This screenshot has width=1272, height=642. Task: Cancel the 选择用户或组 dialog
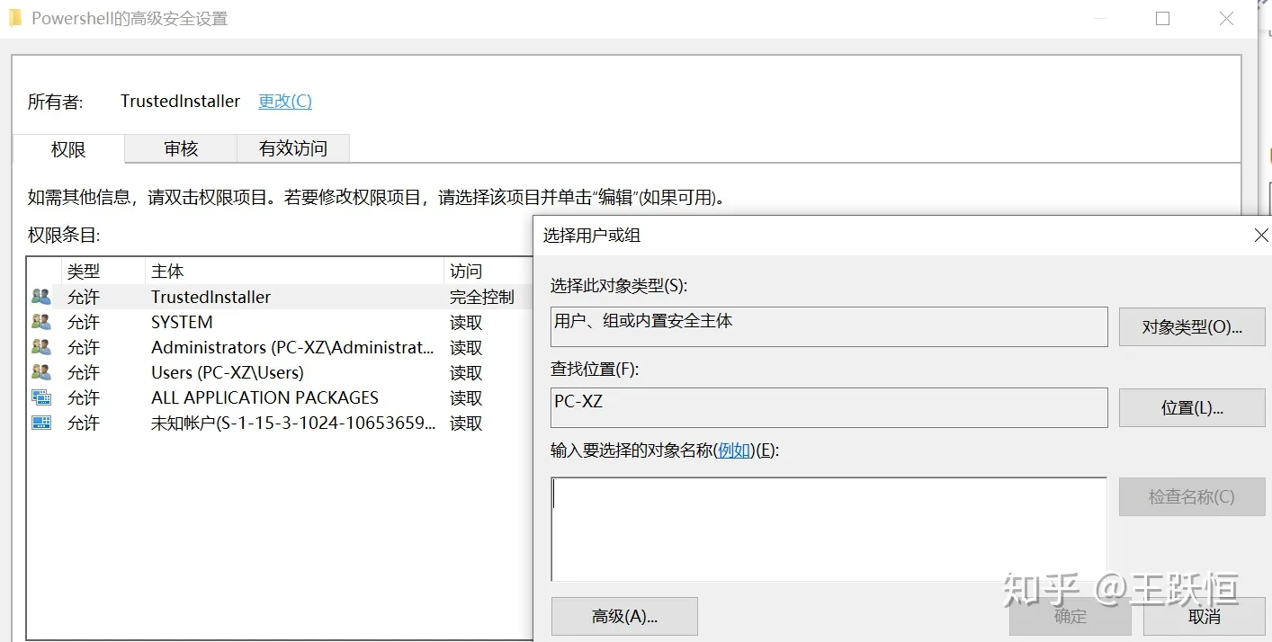tap(1205, 616)
